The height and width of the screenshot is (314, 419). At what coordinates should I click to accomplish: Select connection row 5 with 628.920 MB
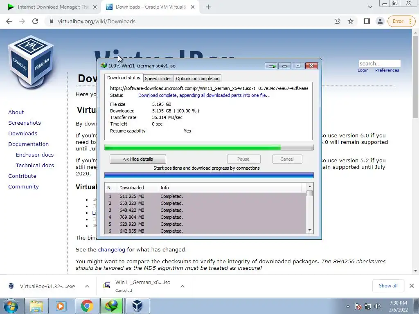[x=206, y=224]
